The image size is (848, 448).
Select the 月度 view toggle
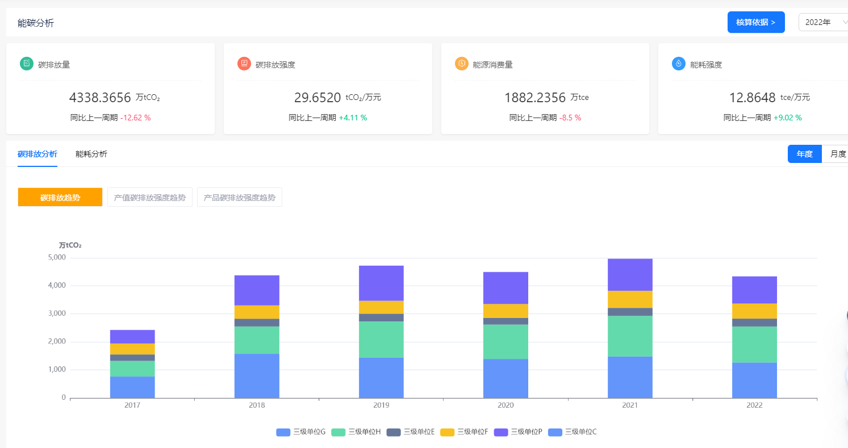[x=836, y=154]
